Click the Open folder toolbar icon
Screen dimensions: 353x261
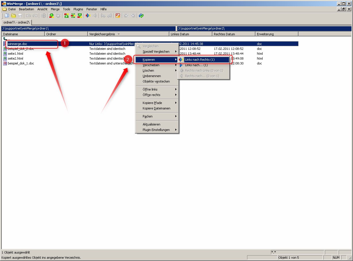click(x=13, y=15)
